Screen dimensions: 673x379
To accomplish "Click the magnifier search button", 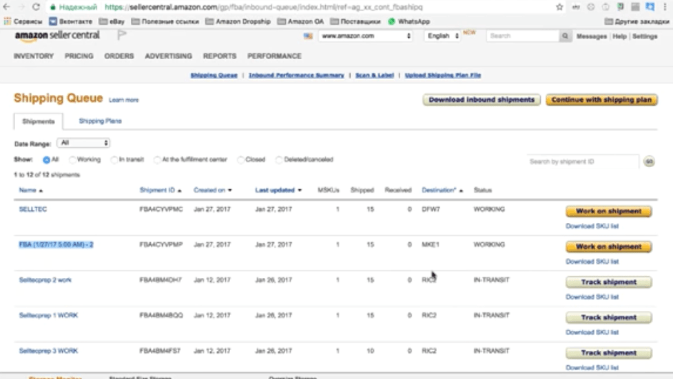I will (x=566, y=36).
